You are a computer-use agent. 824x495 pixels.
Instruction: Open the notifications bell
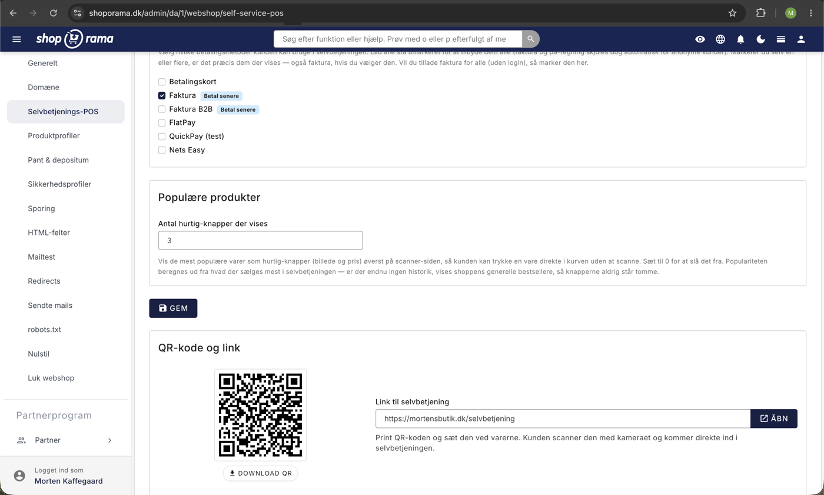tap(740, 39)
